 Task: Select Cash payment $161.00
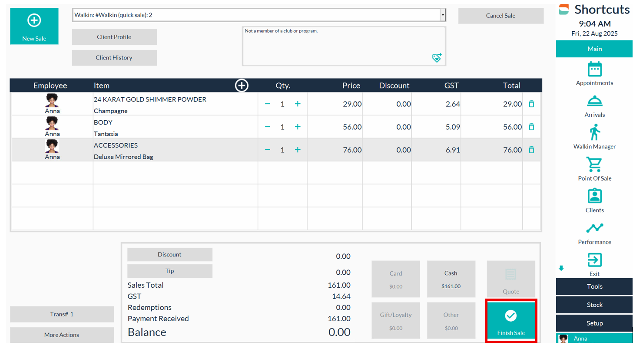click(451, 279)
